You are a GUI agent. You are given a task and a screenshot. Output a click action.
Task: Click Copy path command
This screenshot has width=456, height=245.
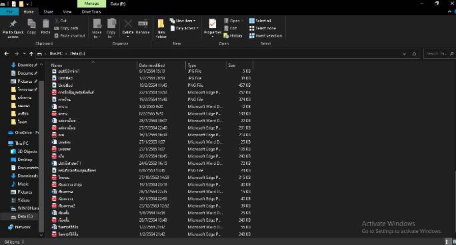pyautogui.click(x=66, y=28)
